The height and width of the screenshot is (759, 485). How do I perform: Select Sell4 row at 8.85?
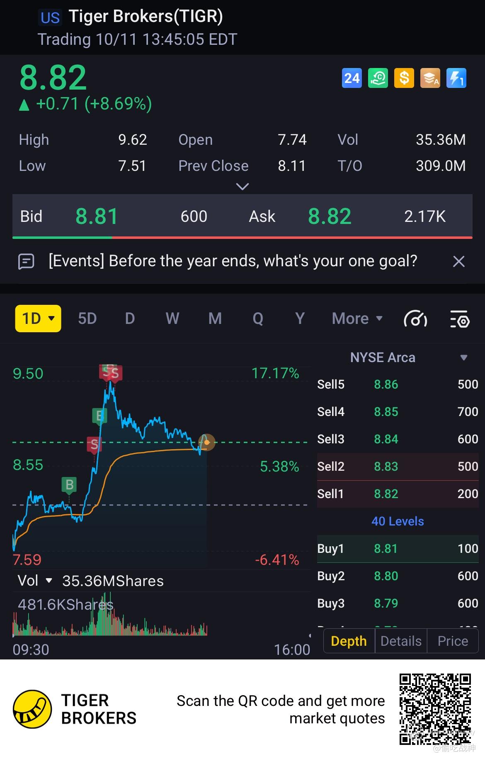click(398, 411)
